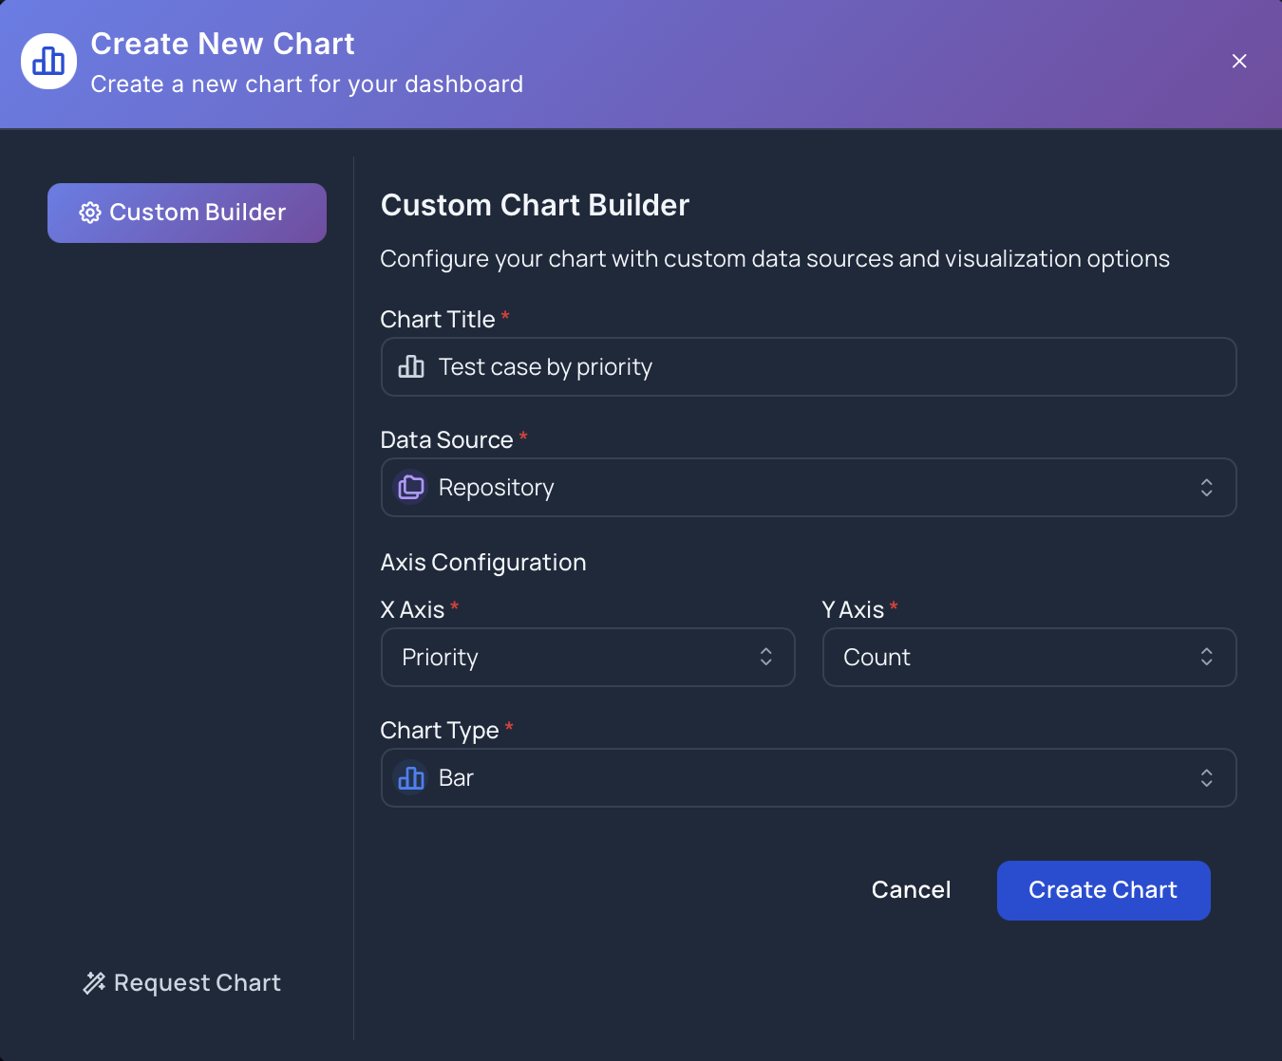Click the X Axis chevron arrows
The height and width of the screenshot is (1061, 1282).
766,657
